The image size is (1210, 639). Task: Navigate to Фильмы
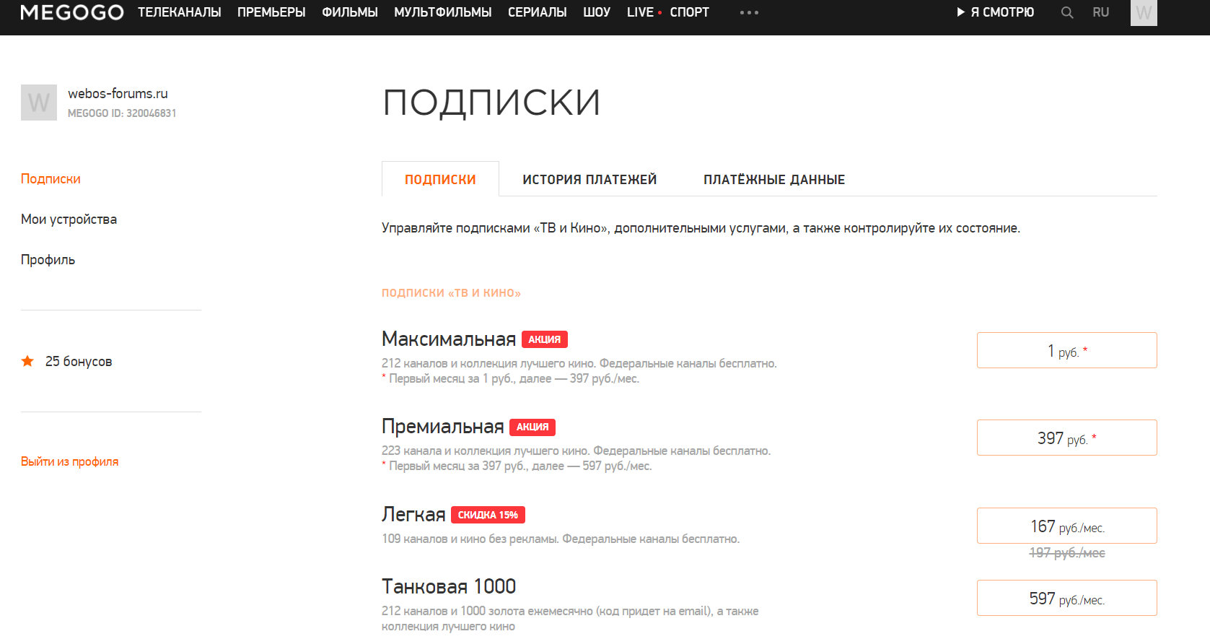pos(350,12)
